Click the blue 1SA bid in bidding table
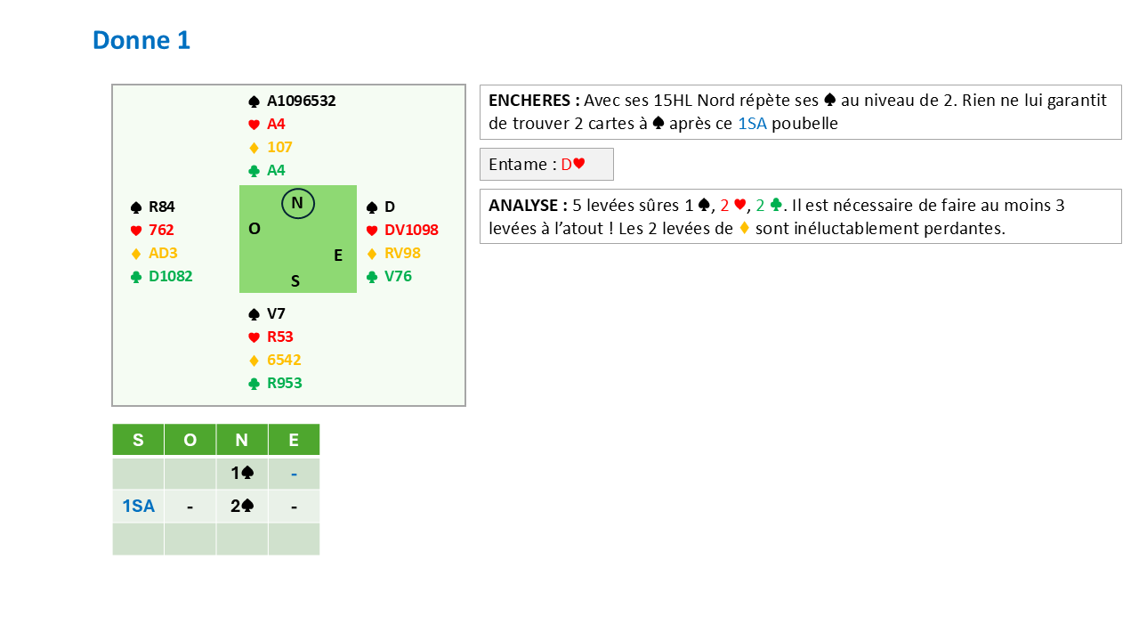This screenshot has height=641, width=1139. coord(138,507)
